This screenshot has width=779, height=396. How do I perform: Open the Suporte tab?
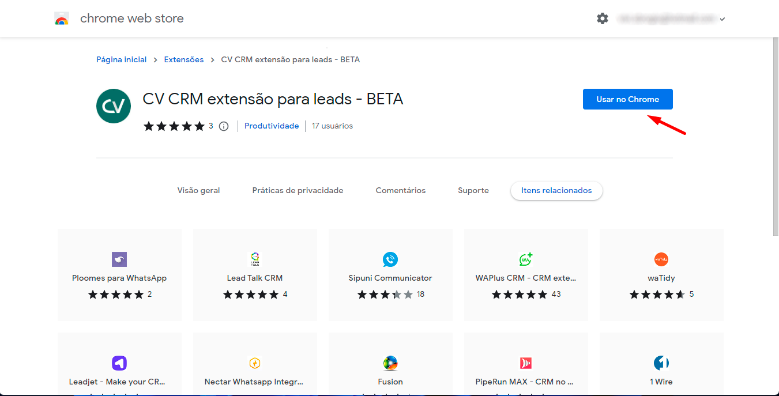[473, 190]
